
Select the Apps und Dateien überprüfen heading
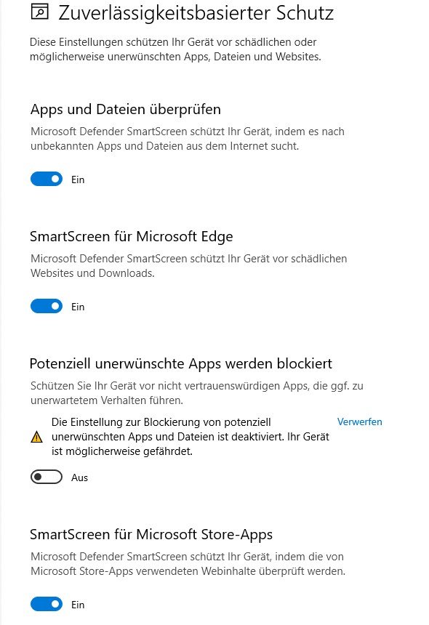coord(126,109)
